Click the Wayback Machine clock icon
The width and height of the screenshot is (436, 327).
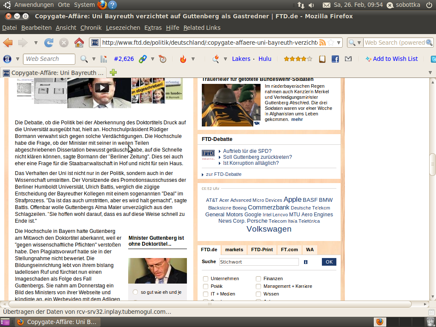(163, 59)
